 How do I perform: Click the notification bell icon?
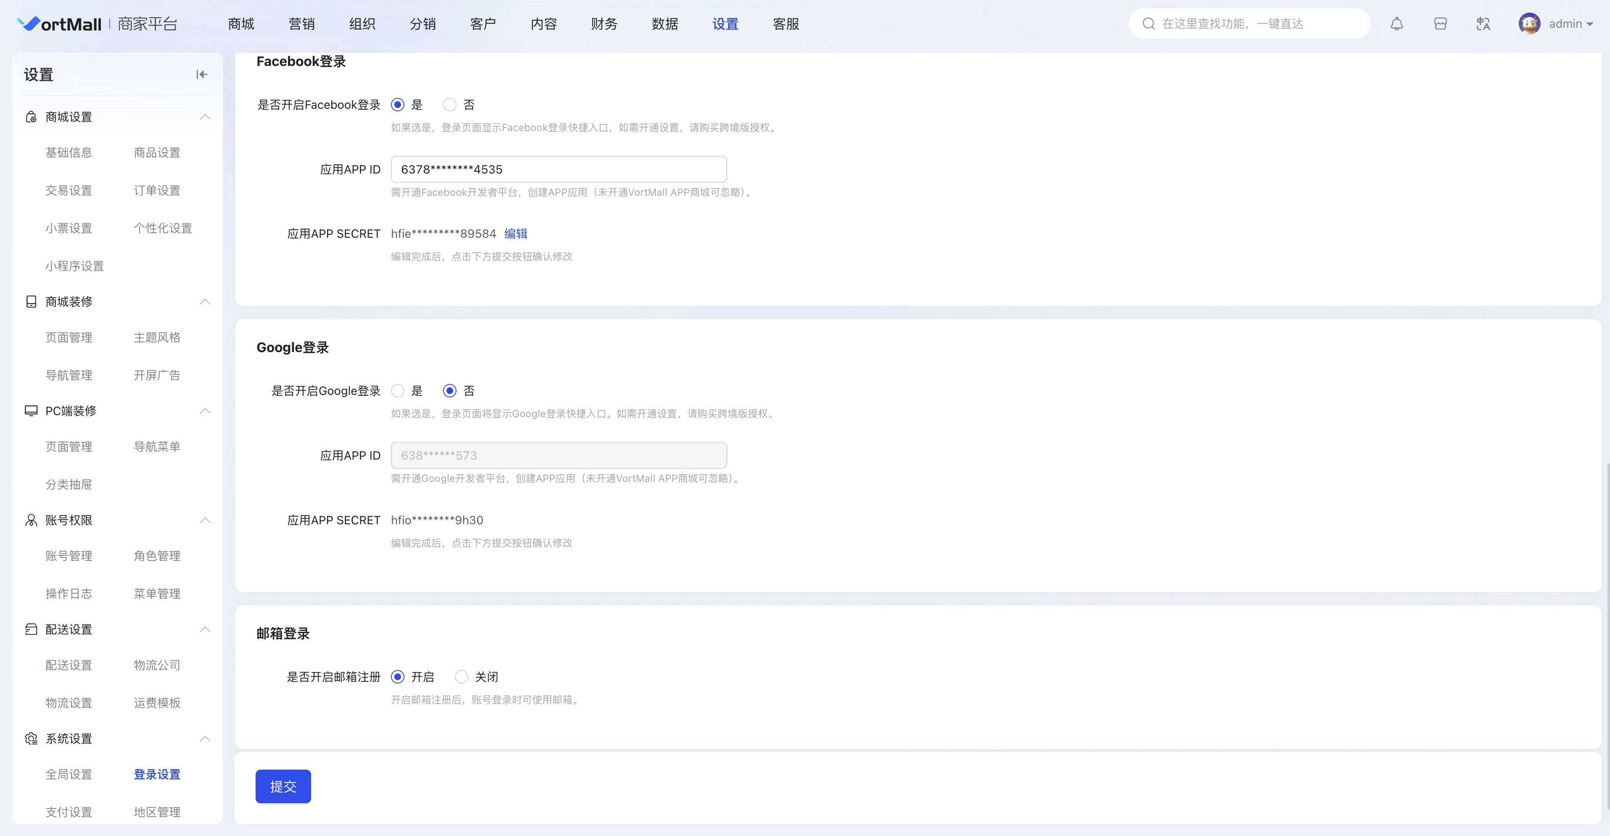(1396, 24)
